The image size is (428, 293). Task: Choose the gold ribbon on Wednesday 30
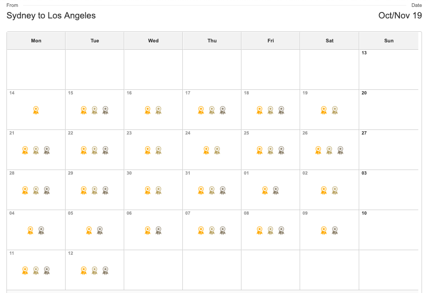pos(148,190)
